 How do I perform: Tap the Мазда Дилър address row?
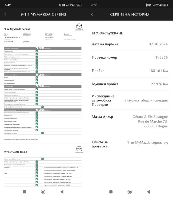[x=130, y=121]
